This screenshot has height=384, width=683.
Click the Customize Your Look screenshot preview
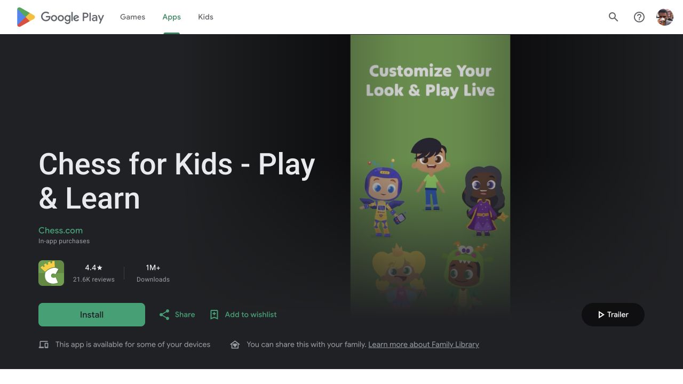(x=430, y=176)
